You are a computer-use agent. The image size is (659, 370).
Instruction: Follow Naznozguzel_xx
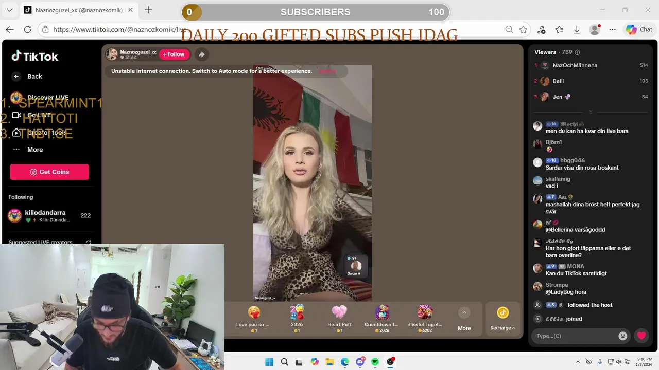coord(174,54)
